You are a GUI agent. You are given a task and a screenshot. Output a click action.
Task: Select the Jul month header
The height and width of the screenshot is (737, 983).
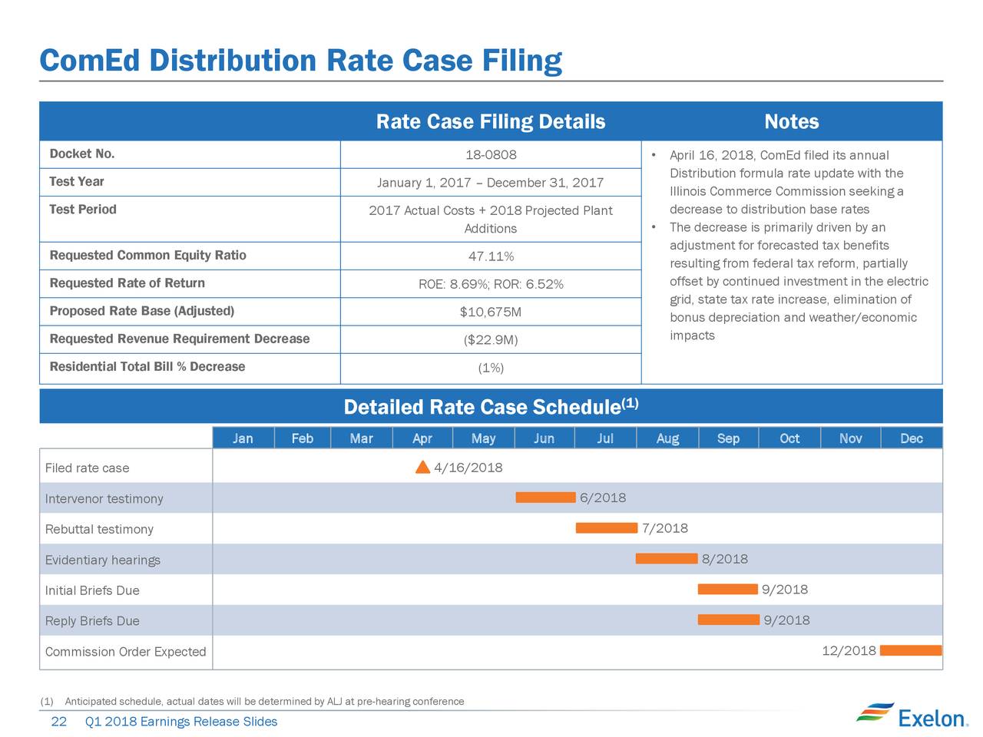[x=605, y=438]
